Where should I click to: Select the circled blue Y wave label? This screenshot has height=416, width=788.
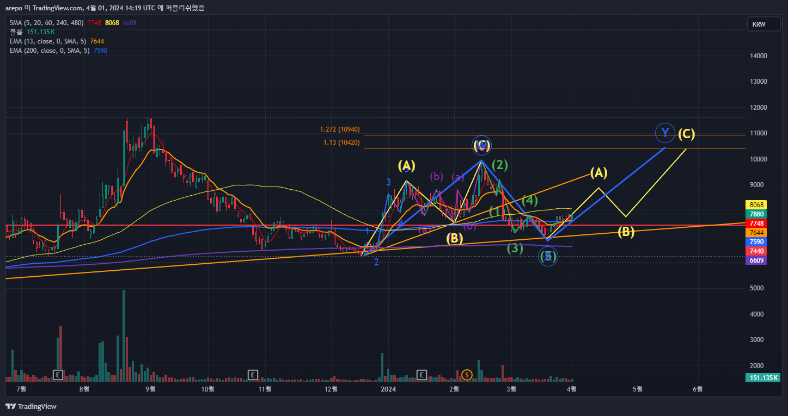pyautogui.click(x=664, y=132)
